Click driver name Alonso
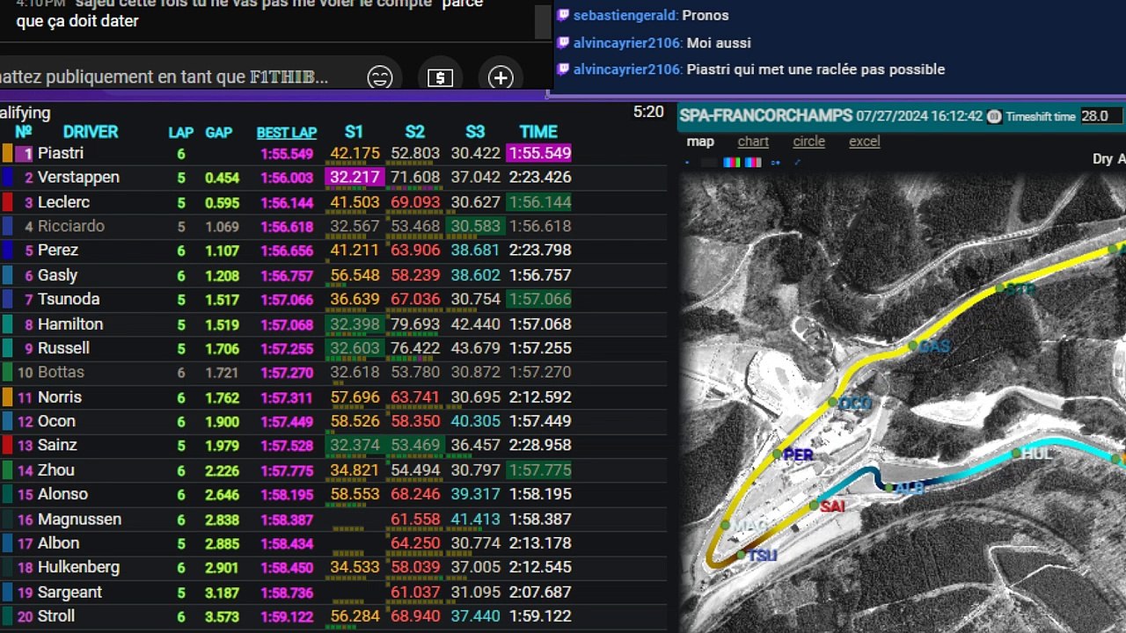Viewport: 1126px width, 633px height. (x=62, y=494)
